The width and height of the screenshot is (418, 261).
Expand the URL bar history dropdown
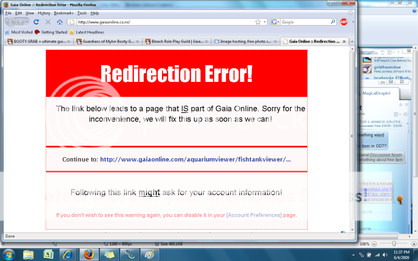(265, 22)
